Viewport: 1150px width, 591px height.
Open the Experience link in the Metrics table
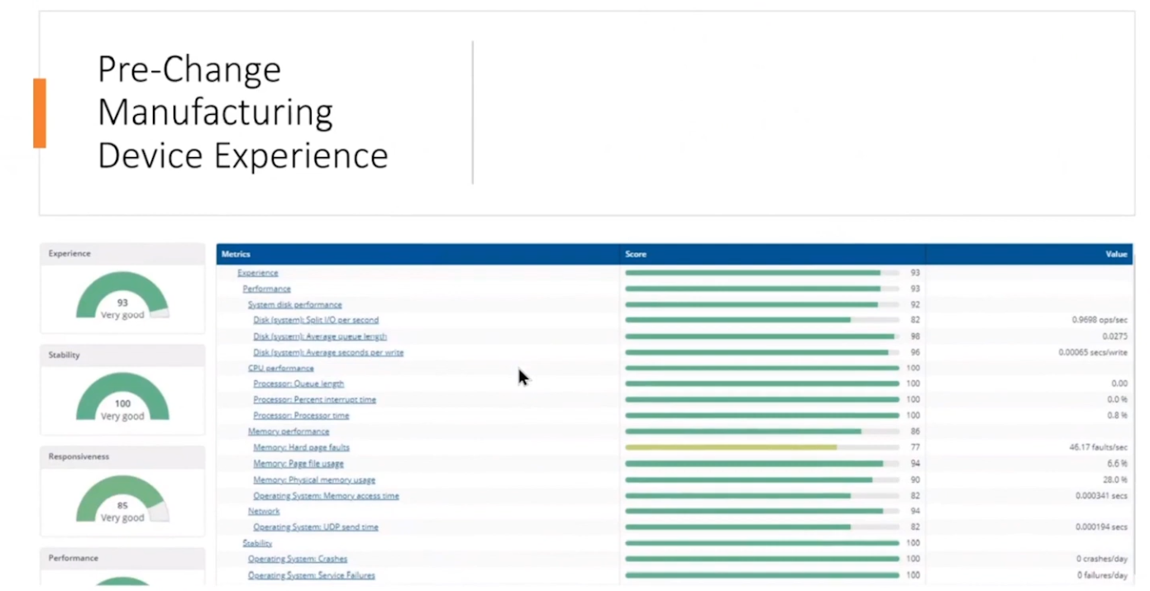(258, 273)
